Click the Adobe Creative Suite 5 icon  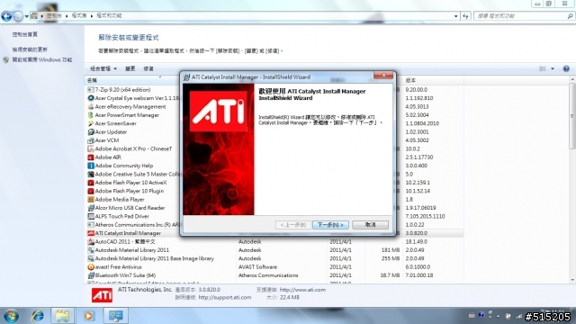(x=90, y=174)
